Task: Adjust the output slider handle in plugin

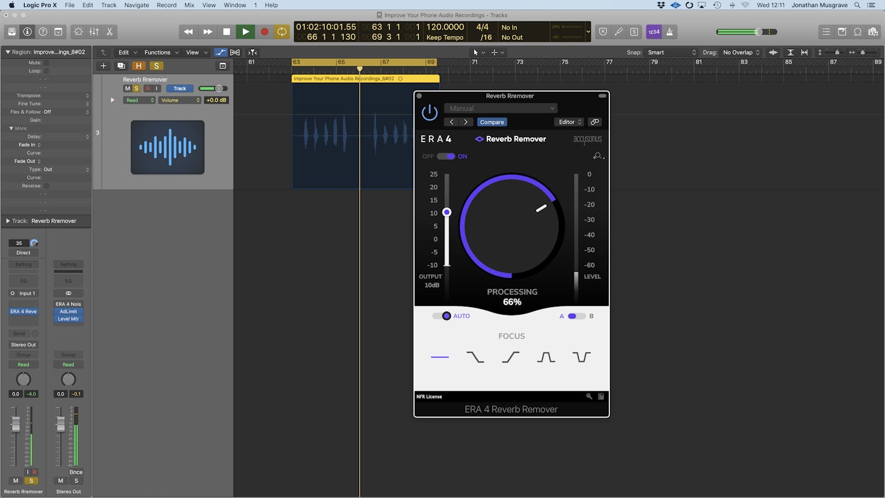Action: 447,212
